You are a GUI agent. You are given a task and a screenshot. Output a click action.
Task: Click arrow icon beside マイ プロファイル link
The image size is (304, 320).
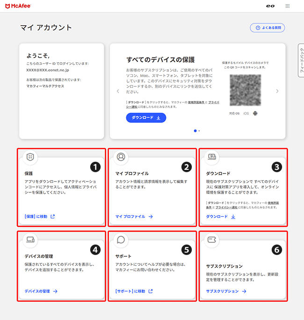151,217
